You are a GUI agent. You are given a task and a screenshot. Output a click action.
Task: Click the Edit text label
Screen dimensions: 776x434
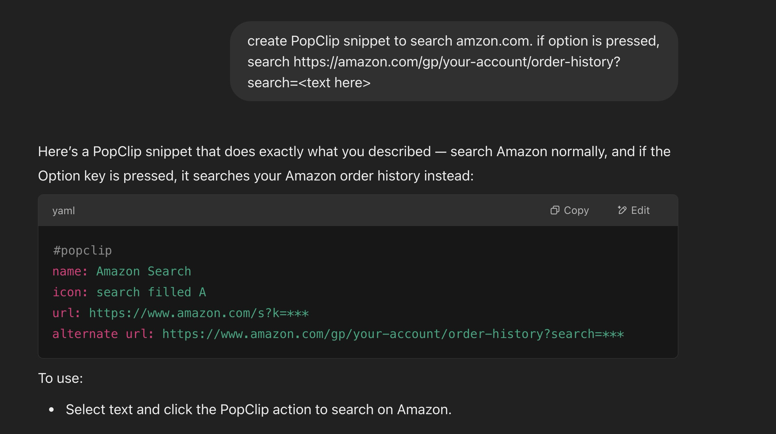click(x=640, y=210)
